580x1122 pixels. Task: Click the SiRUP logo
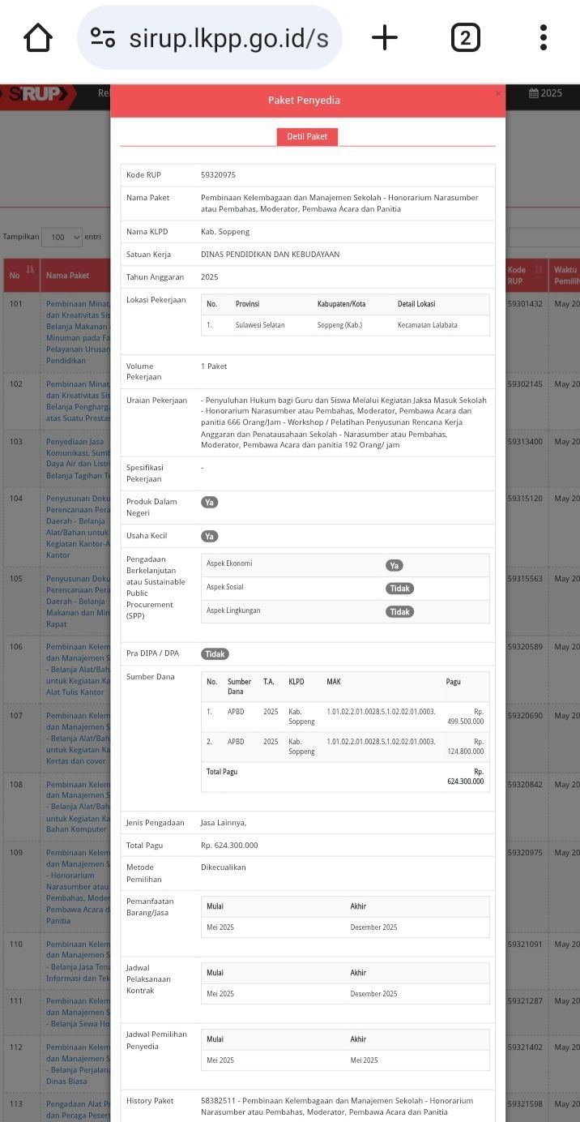pyautogui.click(x=36, y=94)
